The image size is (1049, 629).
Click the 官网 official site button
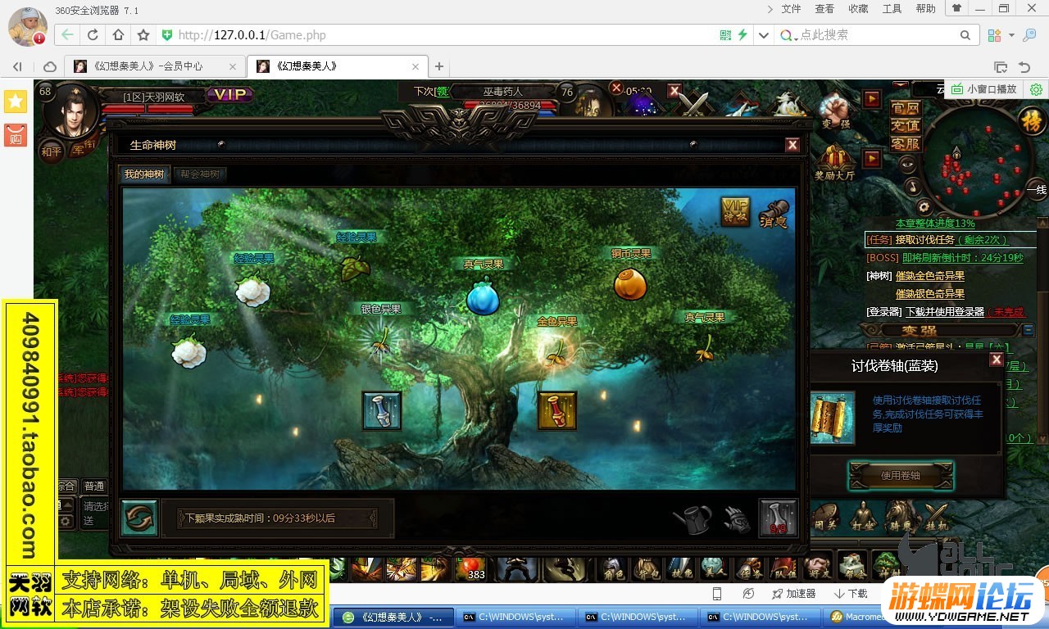[906, 108]
